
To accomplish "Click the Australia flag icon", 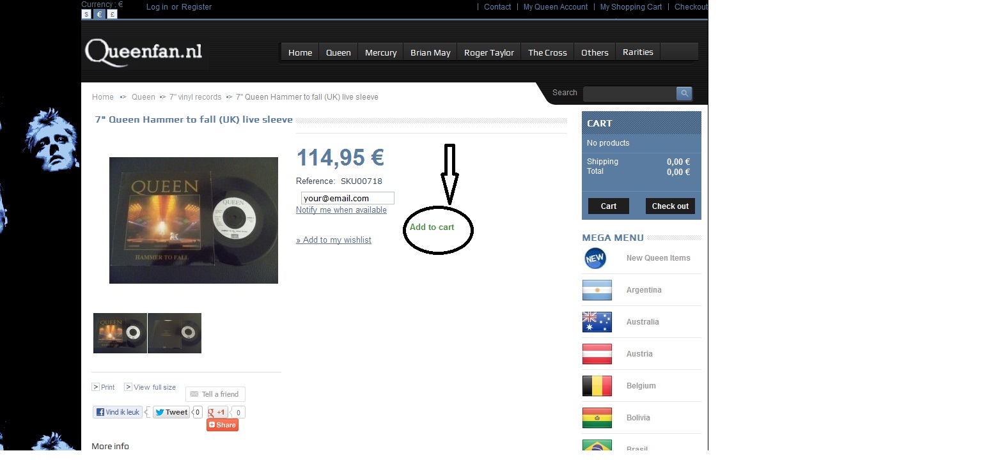I will (597, 322).
